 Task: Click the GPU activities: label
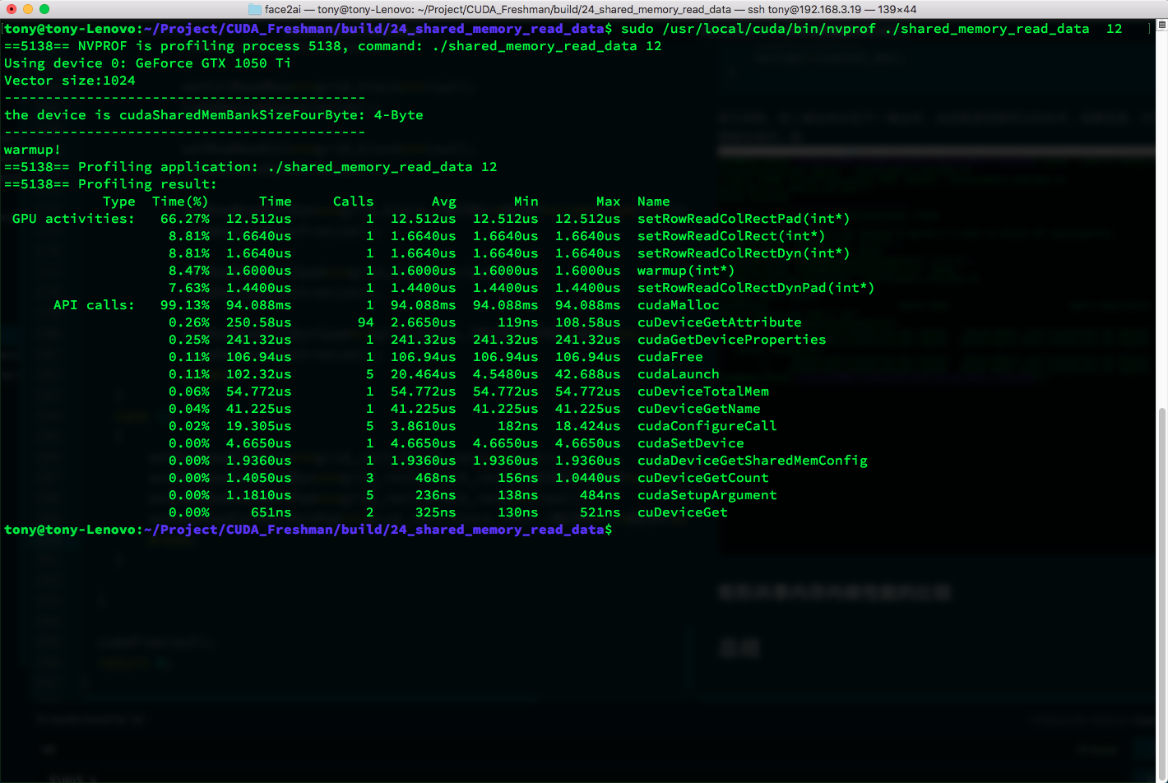73,219
